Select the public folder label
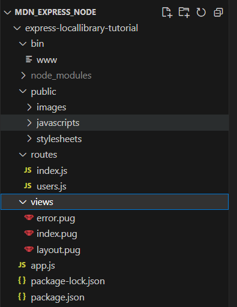Viewport: 237px width, 307px height. click(x=43, y=92)
